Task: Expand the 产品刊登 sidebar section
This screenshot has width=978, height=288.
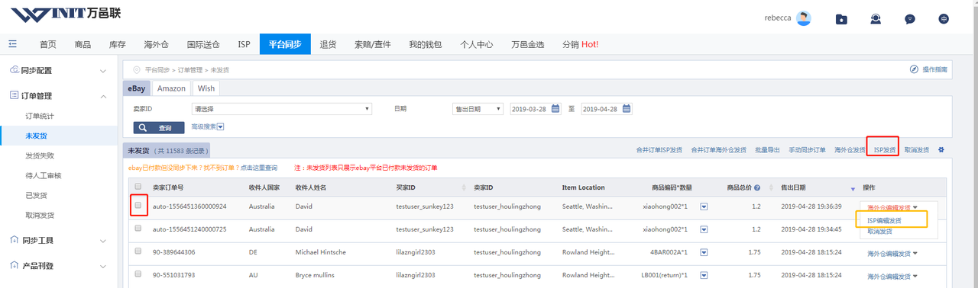Action: tap(103, 266)
